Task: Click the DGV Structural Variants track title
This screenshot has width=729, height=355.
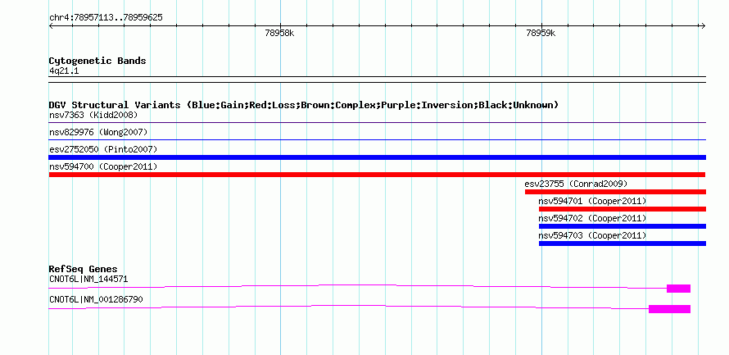Action: (304, 105)
